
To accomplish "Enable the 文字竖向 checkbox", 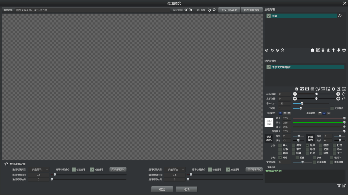I will tap(332, 108).
